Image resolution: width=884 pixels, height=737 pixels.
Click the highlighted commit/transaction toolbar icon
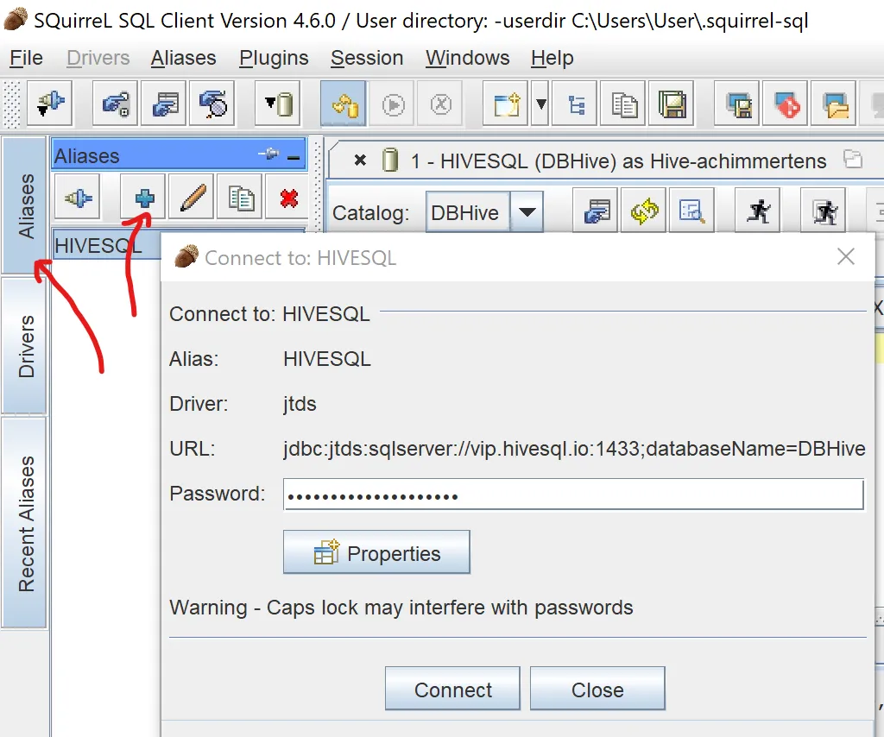[x=344, y=103]
